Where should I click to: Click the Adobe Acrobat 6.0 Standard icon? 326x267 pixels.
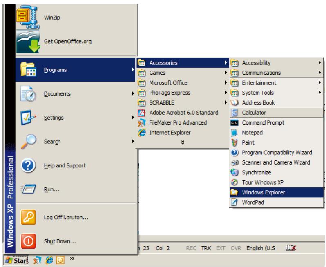click(x=142, y=113)
